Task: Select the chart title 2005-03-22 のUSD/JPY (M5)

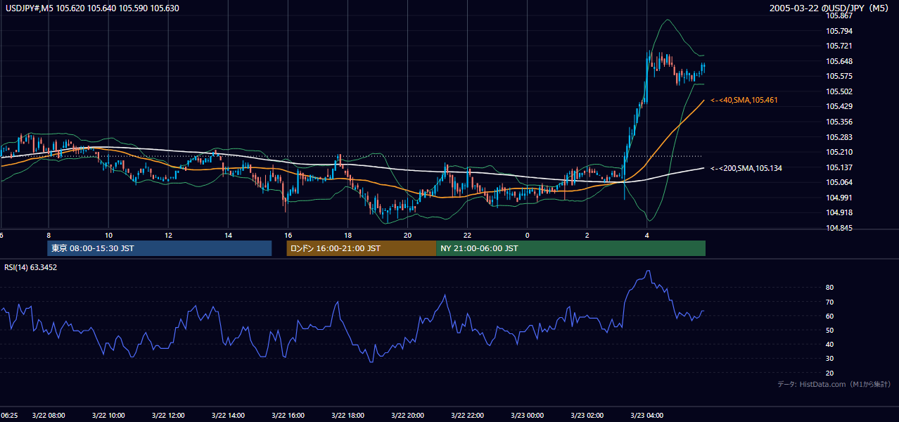Action: pyautogui.click(x=830, y=8)
